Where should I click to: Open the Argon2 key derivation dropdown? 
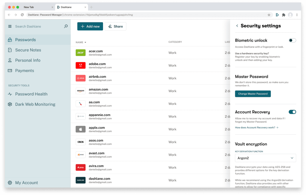[x=265, y=158]
